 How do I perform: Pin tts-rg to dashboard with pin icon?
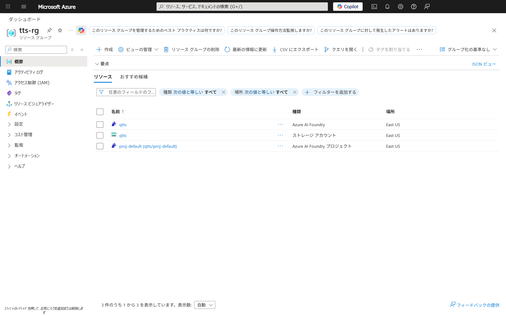click(x=49, y=30)
